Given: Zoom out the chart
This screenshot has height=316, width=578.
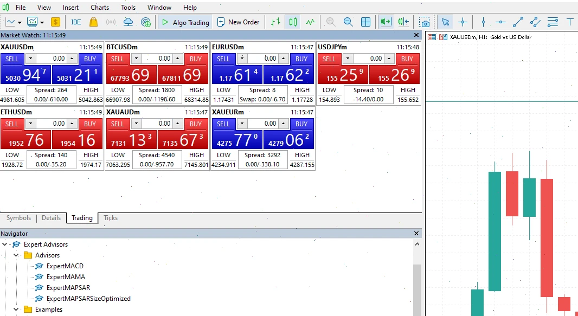Looking at the screenshot, I should tap(348, 22).
